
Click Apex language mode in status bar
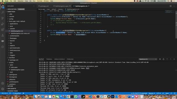click(167, 93)
